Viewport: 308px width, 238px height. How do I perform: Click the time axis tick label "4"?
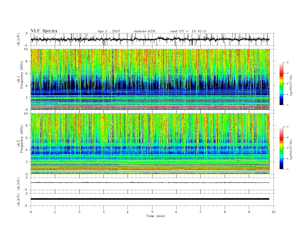coord(128,212)
